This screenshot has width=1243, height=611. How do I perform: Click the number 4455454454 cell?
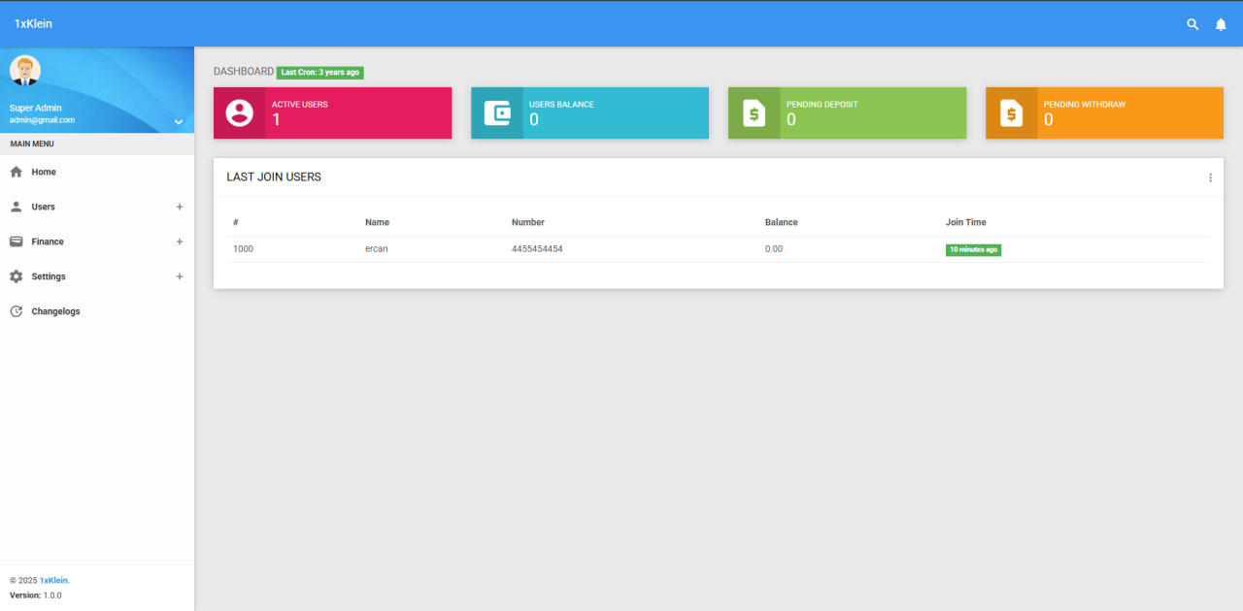(537, 249)
